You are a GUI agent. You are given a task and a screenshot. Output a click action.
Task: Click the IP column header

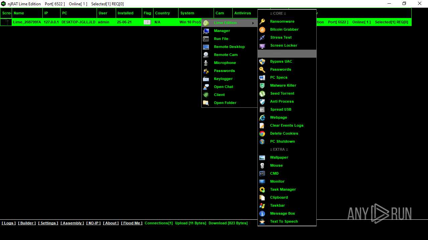pos(51,13)
